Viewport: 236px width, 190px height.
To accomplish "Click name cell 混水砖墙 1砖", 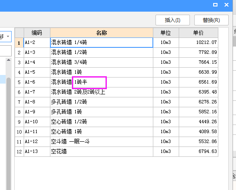I will pyautogui.click(x=102, y=72).
